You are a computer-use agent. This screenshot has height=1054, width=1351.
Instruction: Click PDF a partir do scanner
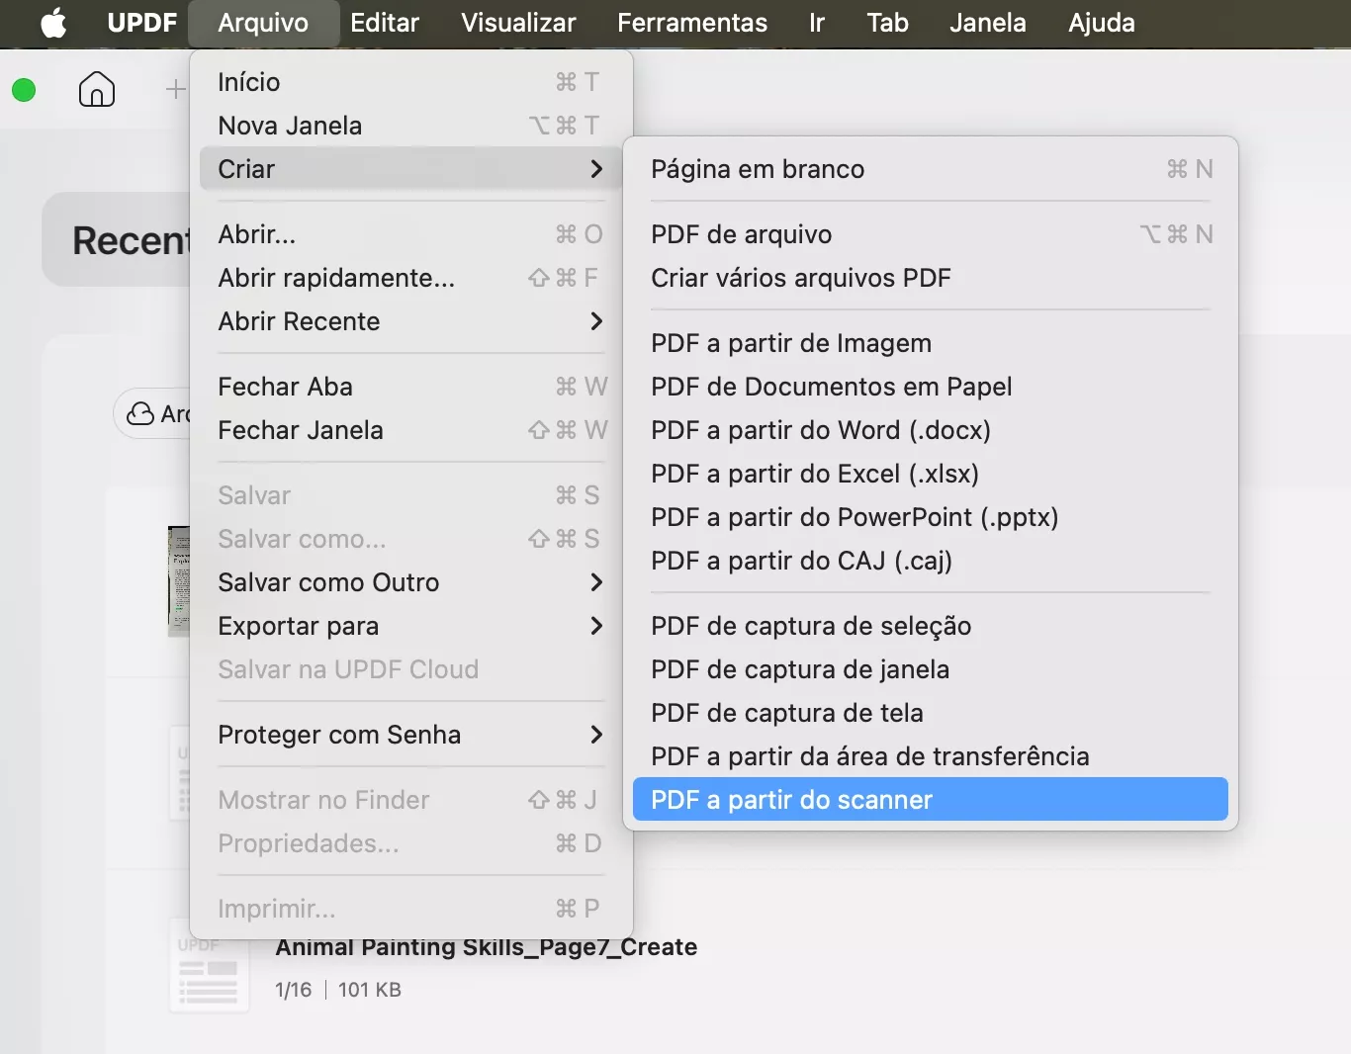(931, 800)
